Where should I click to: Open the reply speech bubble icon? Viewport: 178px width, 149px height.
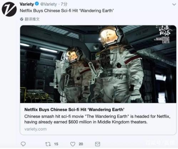click(23, 144)
